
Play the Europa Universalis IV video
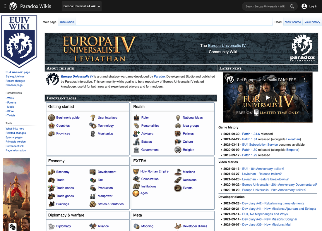pos(268,98)
